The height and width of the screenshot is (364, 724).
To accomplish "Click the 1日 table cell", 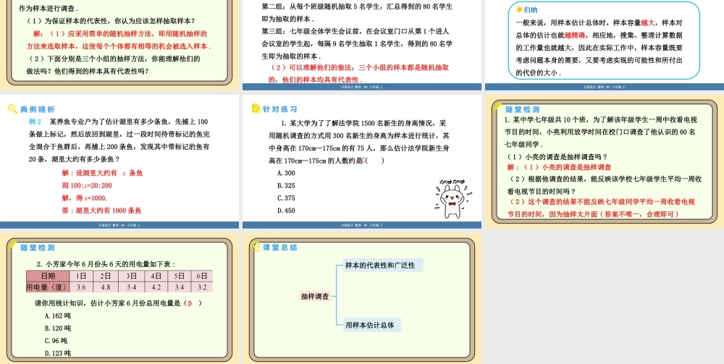I will [81, 276].
